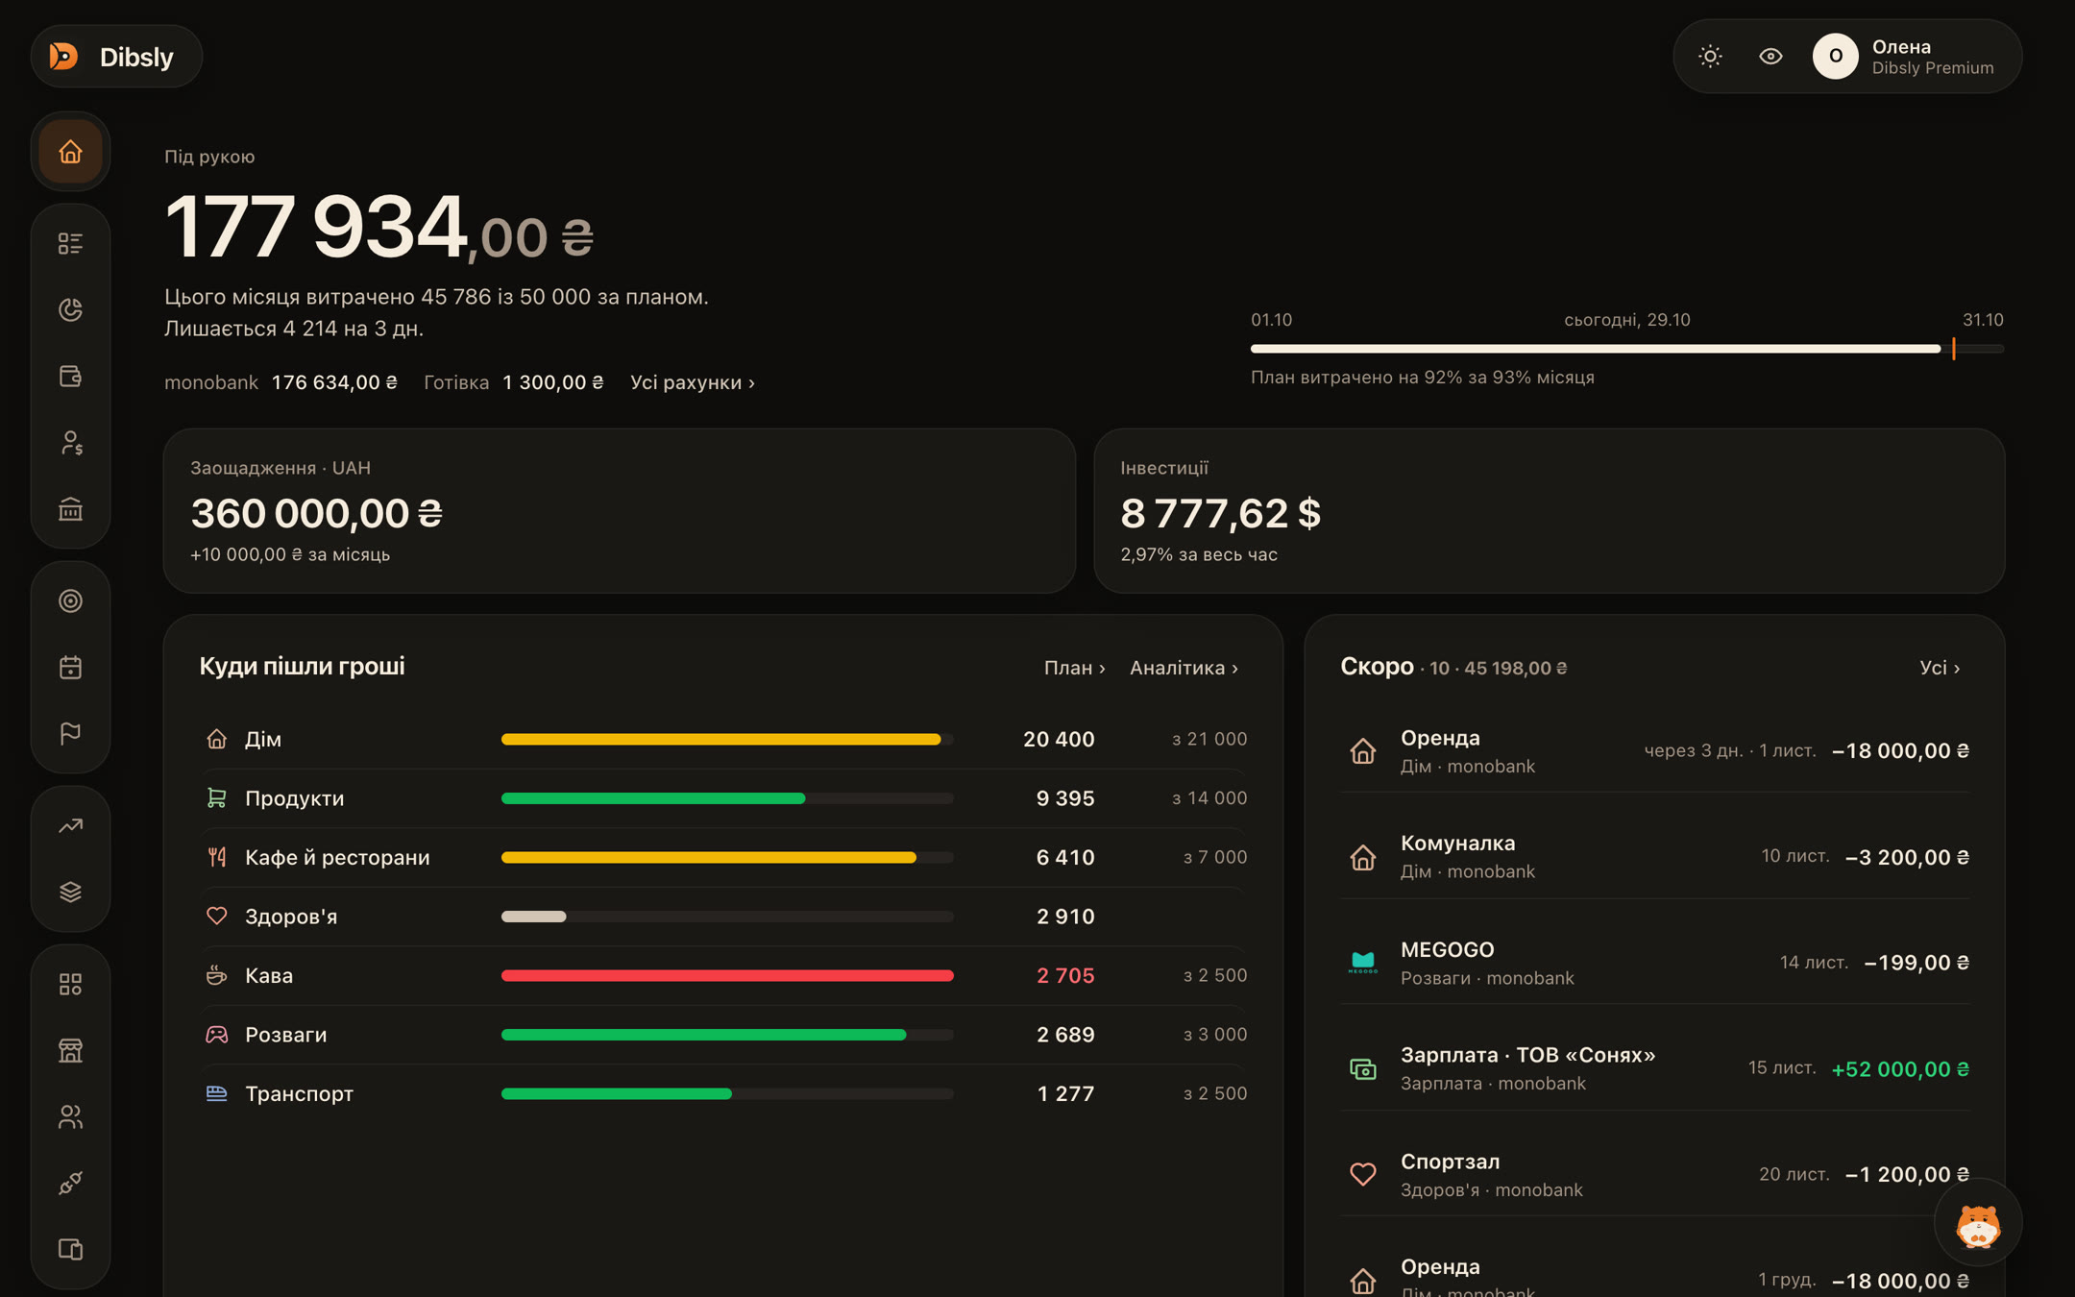Expand Усі рахунки accounts list

click(x=693, y=382)
